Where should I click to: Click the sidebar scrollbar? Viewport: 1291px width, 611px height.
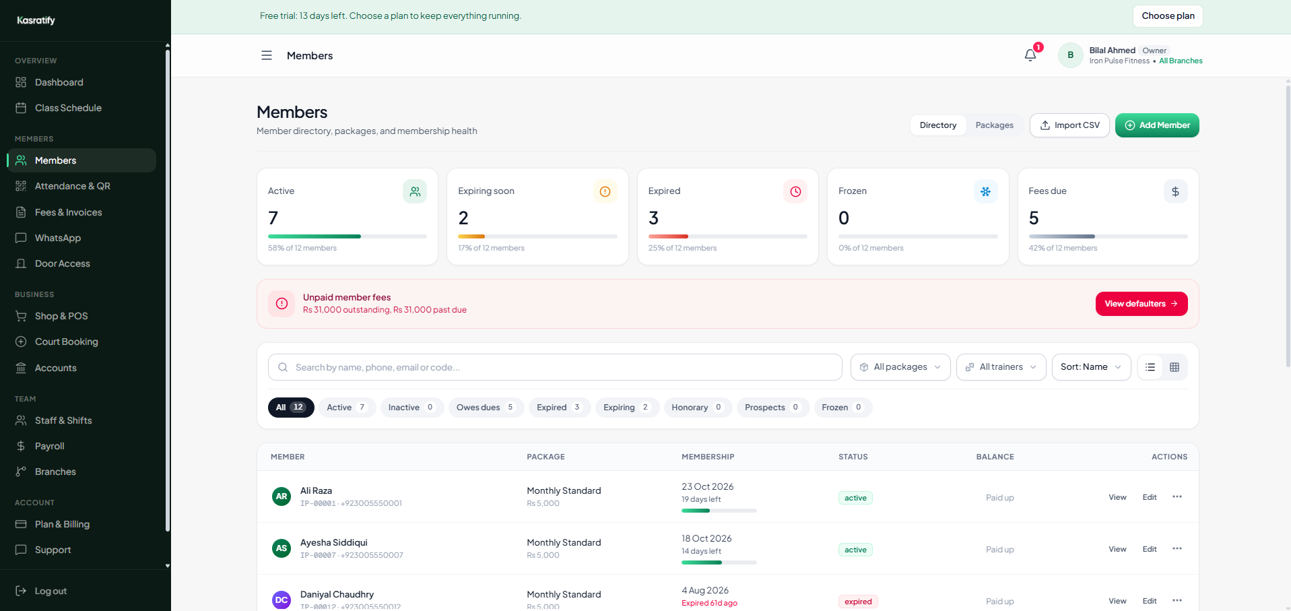tap(168, 290)
